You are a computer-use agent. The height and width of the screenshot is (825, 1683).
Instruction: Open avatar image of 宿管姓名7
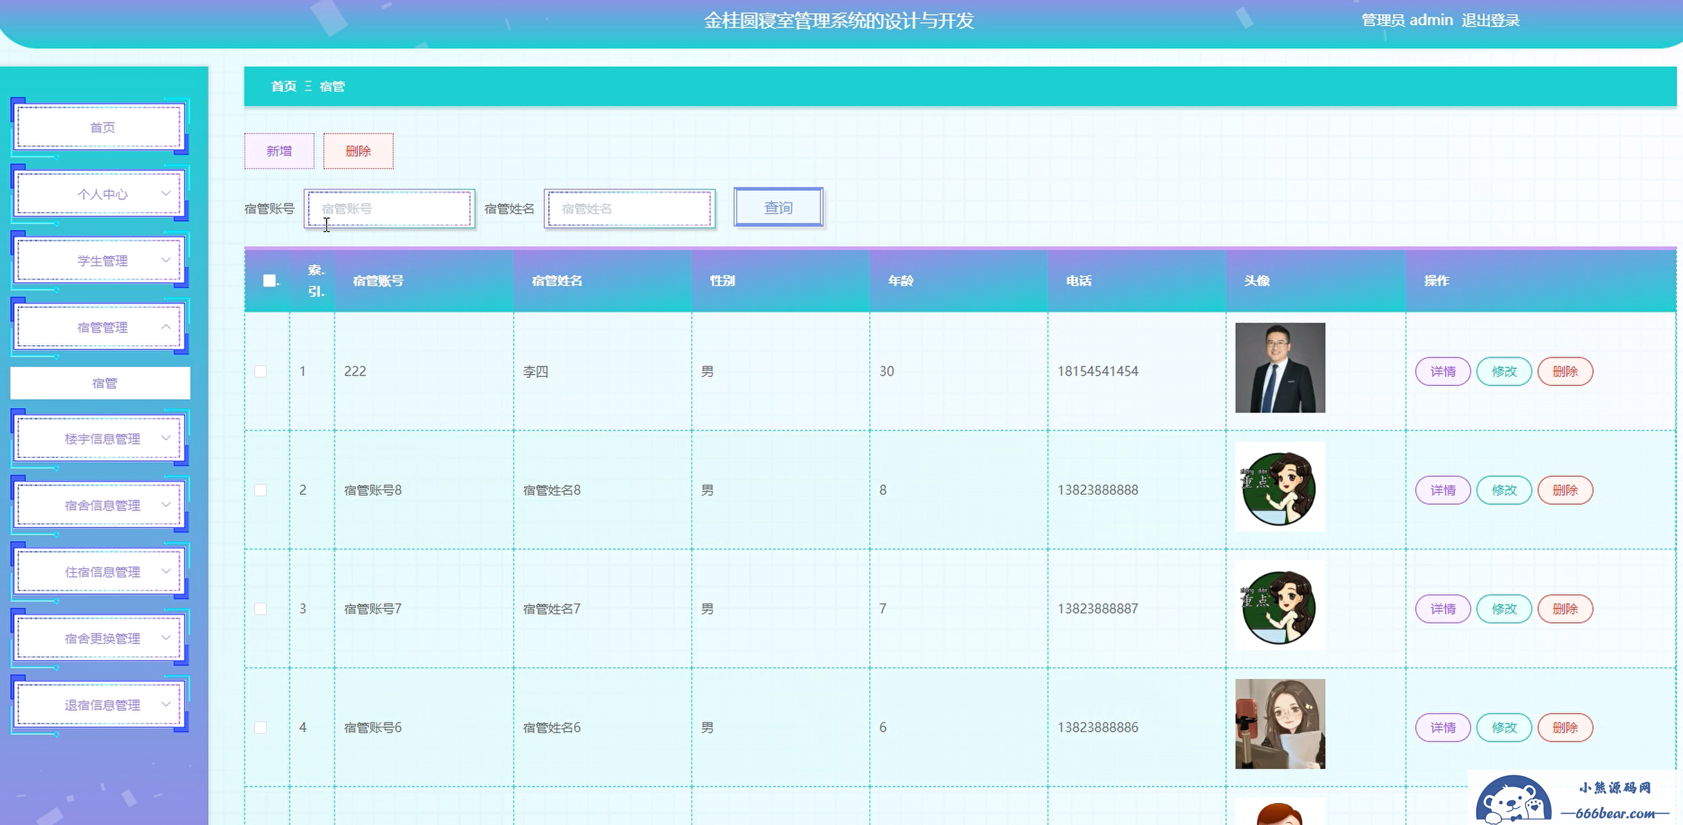(x=1280, y=606)
